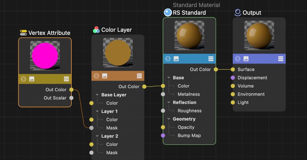
Task: Click the Surface label on Output node
Action: click(x=246, y=69)
